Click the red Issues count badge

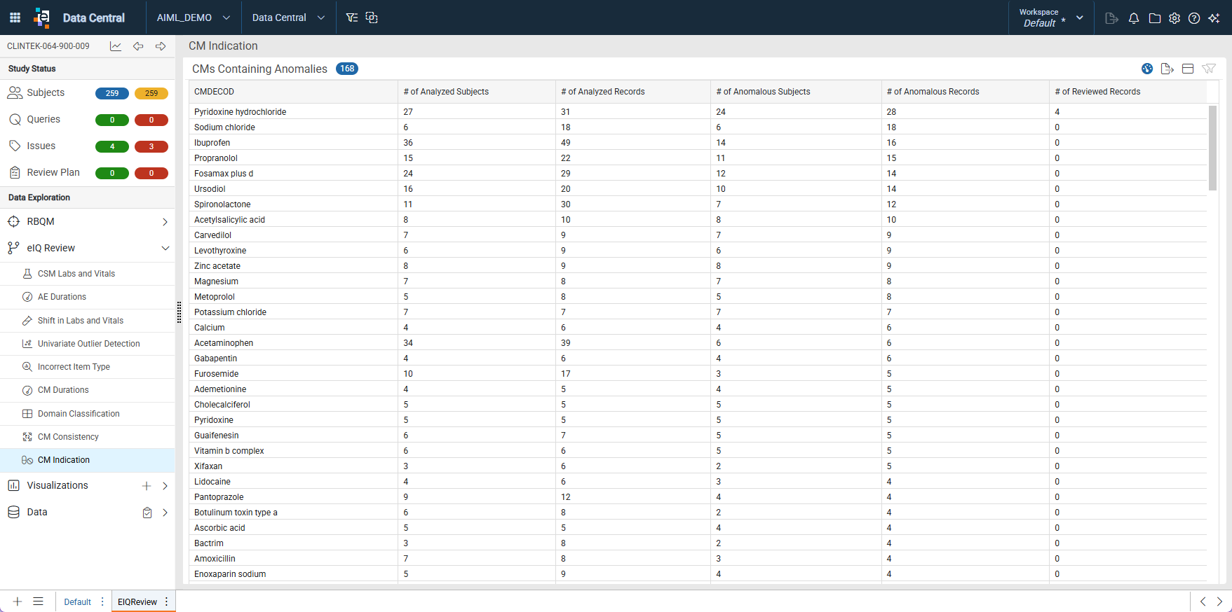151,146
